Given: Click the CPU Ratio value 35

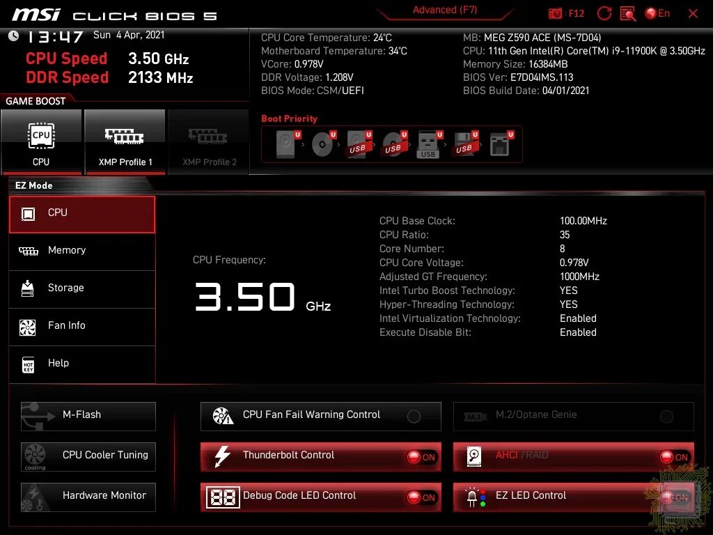Looking at the screenshot, I should [565, 235].
